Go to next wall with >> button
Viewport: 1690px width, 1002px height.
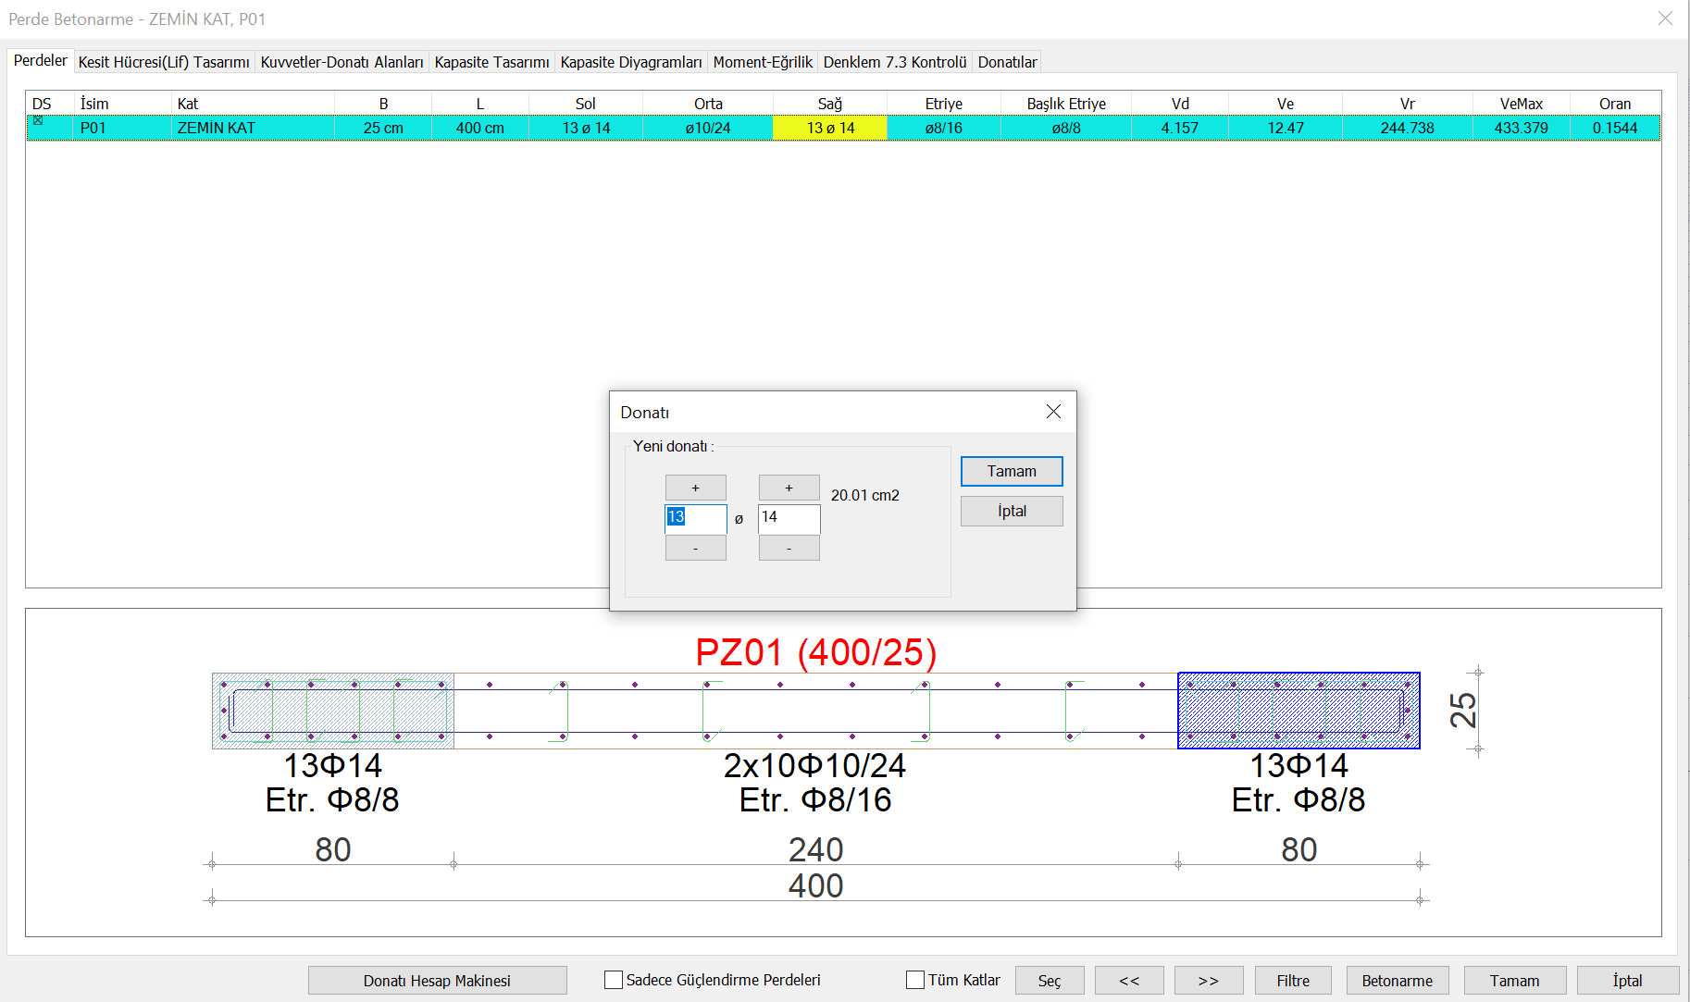pos(1208,981)
